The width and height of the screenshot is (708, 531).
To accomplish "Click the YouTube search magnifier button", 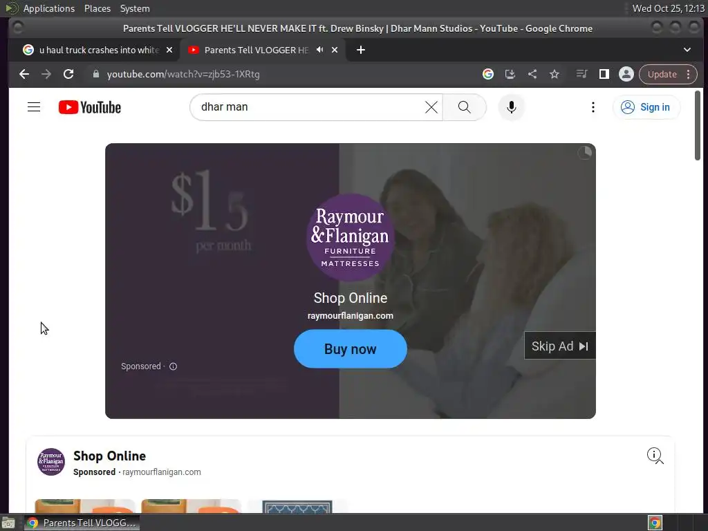I will (x=464, y=107).
